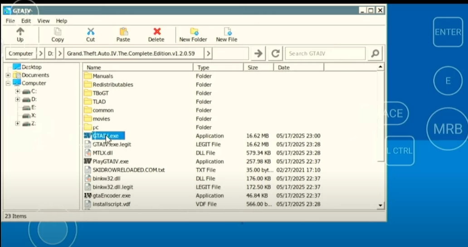Click the magnifying glass search icon
The width and height of the screenshot is (468, 247).
(375, 53)
